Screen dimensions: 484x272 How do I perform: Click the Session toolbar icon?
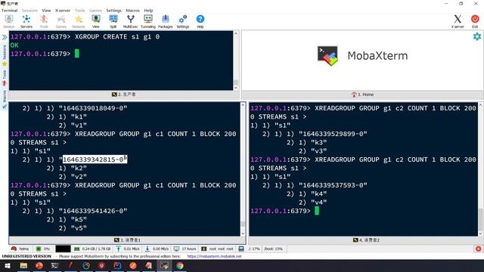click(x=9, y=21)
